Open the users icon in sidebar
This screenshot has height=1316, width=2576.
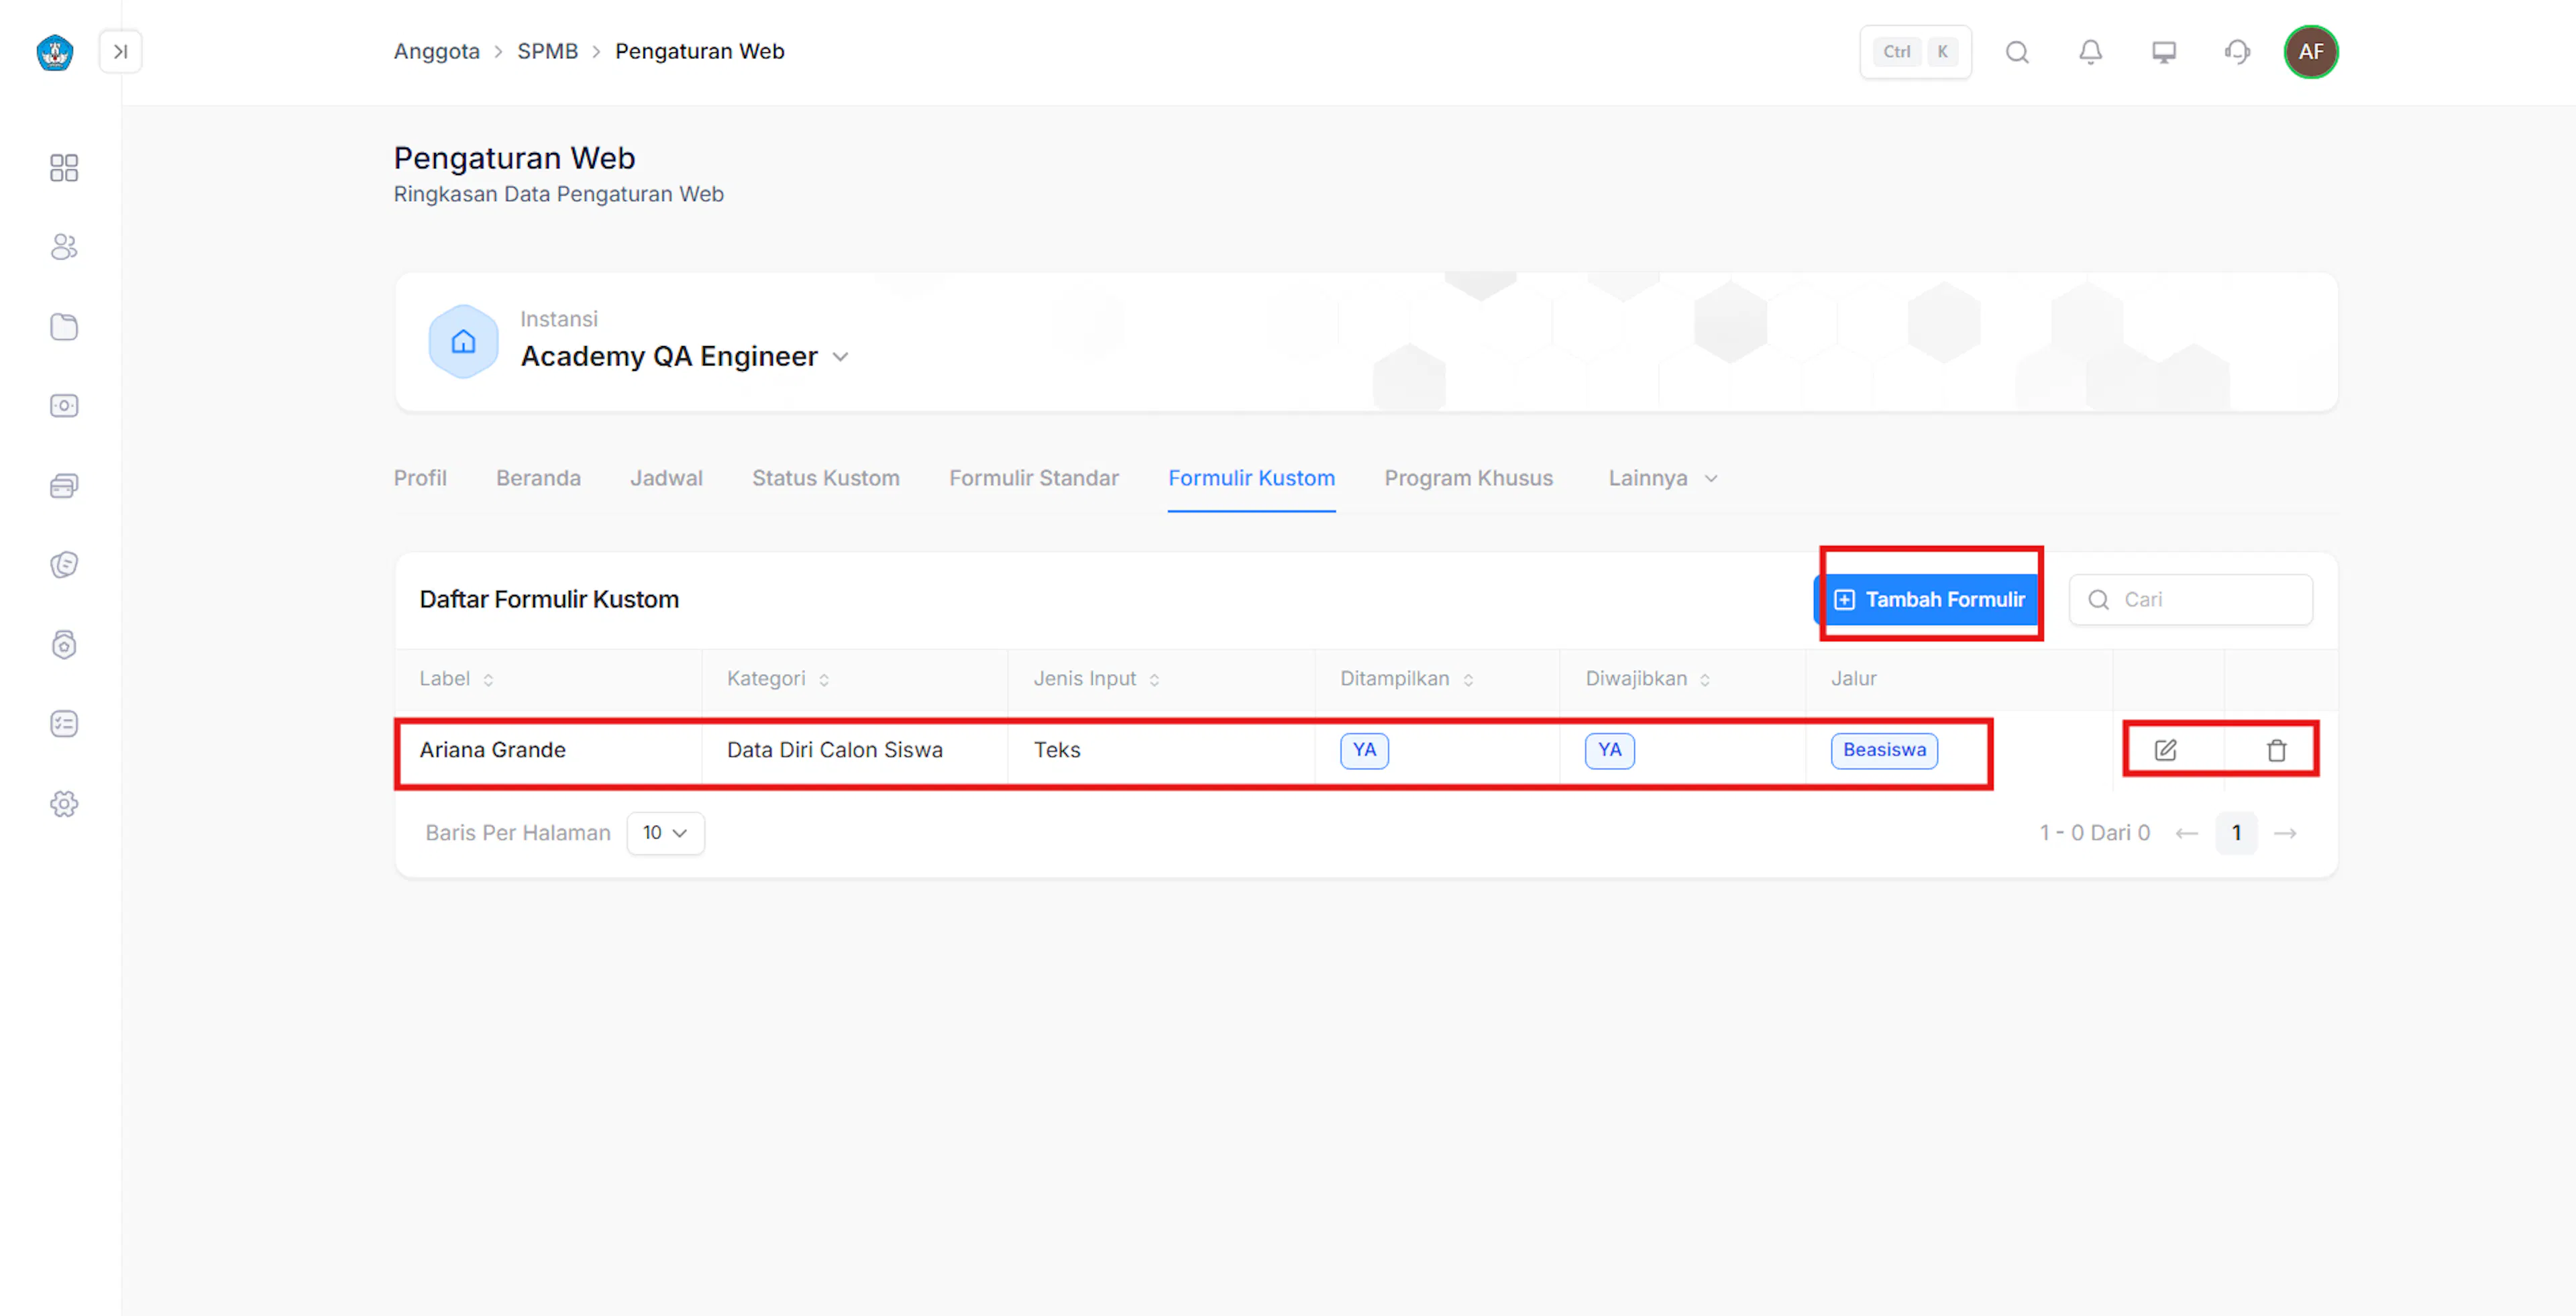point(64,247)
